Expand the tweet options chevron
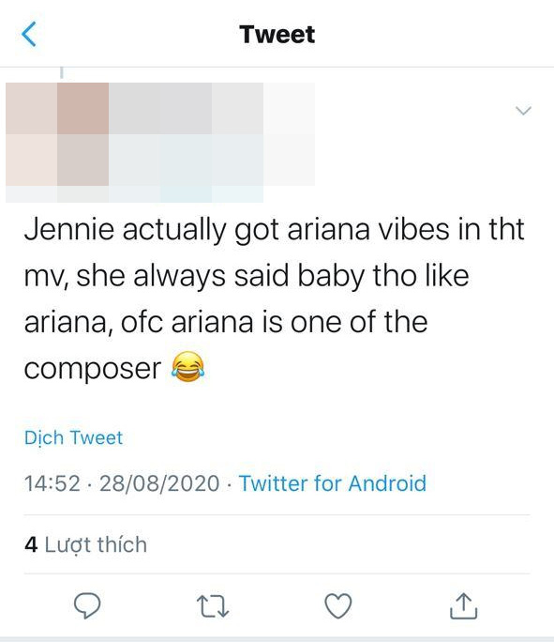Viewport: 554px width, 642px height. 523,111
